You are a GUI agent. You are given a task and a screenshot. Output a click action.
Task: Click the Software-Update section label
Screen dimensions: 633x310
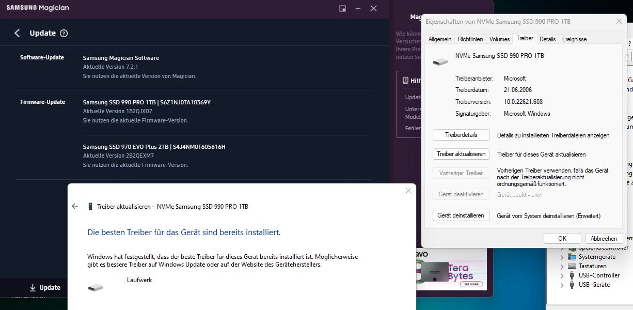coord(42,57)
